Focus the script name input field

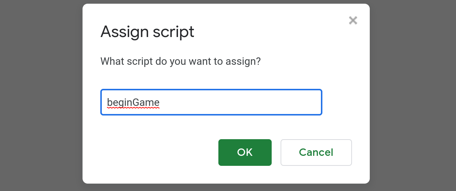(x=211, y=102)
